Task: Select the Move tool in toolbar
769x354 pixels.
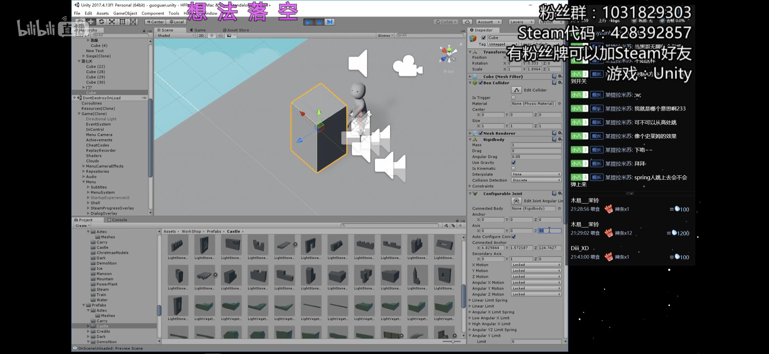Action: click(x=91, y=22)
